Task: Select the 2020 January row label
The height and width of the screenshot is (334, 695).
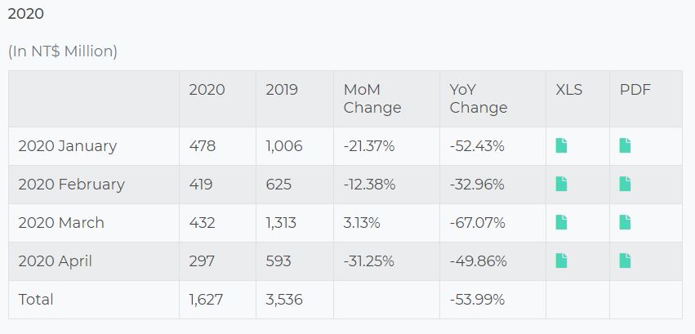Action: click(x=67, y=146)
